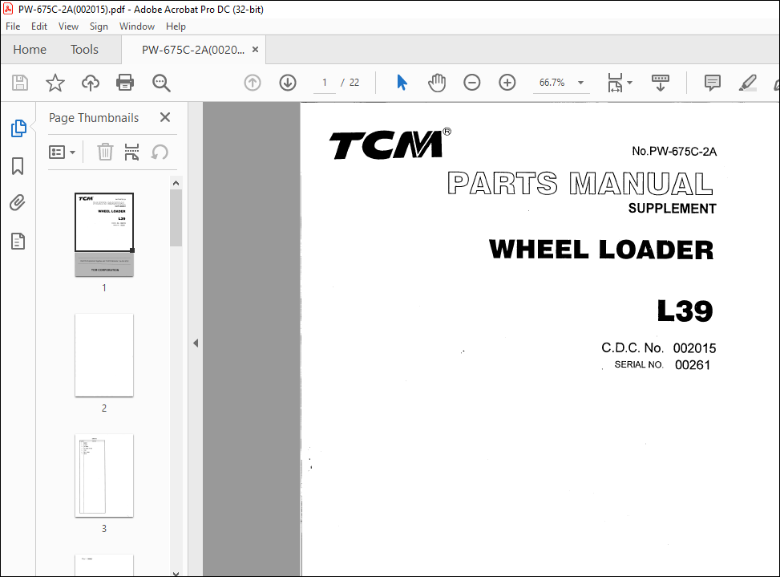The height and width of the screenshot is (577, 780).
Task: Click the upload to cloud icon
Action: [90, 83]
